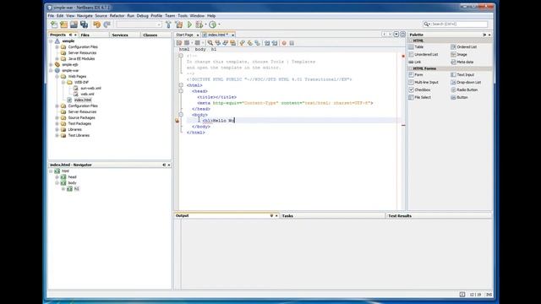Collapse the WEB-INF folder
The height and width of the screenshot is (304, 541).
pos(63,83)
